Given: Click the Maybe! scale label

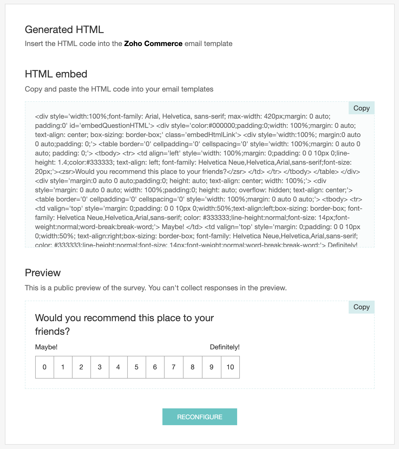Looking at the screenshot, I should (46, 347).
